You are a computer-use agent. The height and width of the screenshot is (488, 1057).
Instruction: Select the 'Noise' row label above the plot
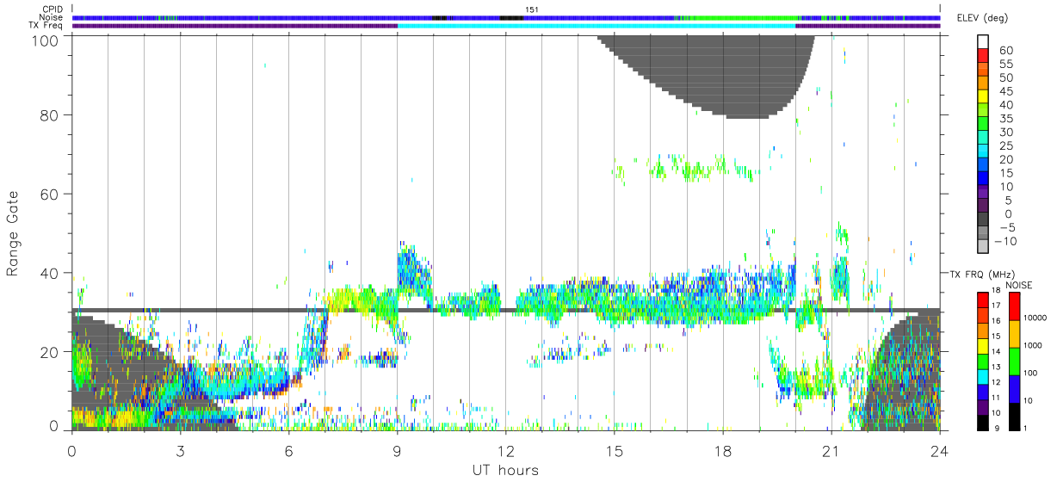click(x=53, y=17)
